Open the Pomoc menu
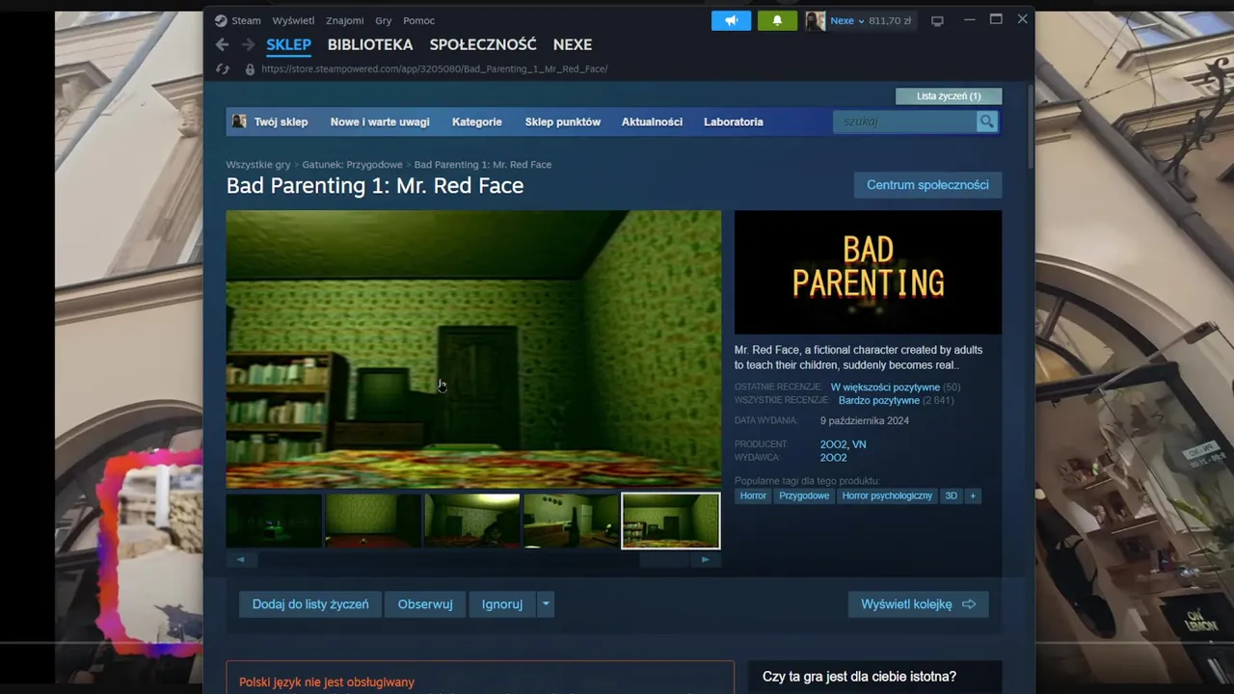The height and width of the screenshot is (694, 1234). pos(418,20)
